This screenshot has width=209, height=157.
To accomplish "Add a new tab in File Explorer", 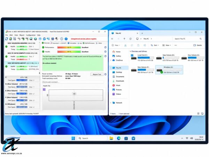I will [142, 33].
